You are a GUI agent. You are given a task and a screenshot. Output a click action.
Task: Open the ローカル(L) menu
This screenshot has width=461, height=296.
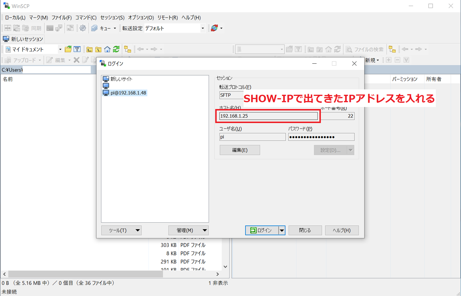pos(15,18)
